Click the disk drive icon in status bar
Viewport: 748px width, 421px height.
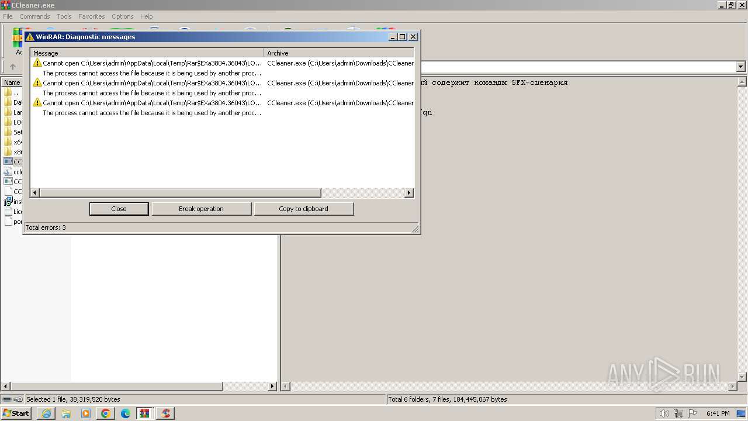7,399
